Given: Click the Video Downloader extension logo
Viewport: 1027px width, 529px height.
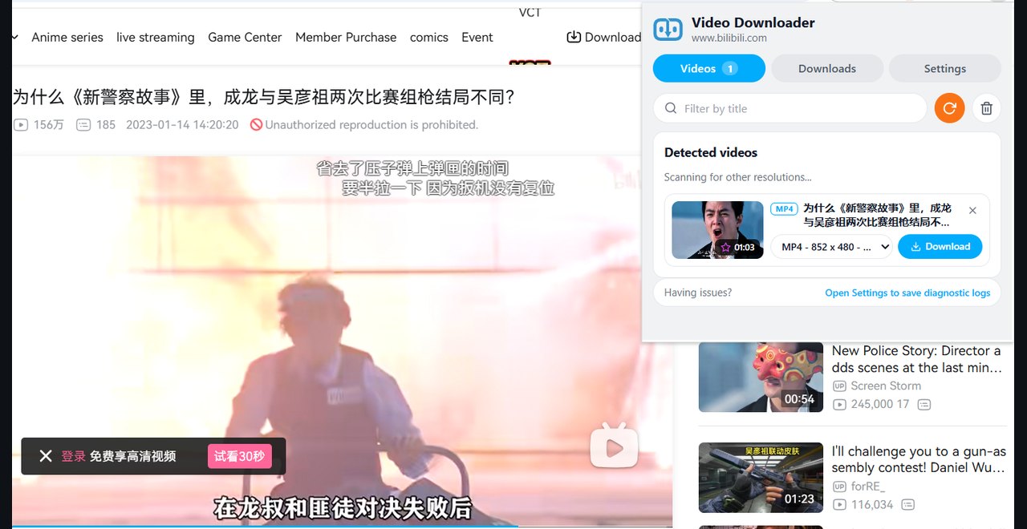Looking at the screenshot, I should click(668, 29).
